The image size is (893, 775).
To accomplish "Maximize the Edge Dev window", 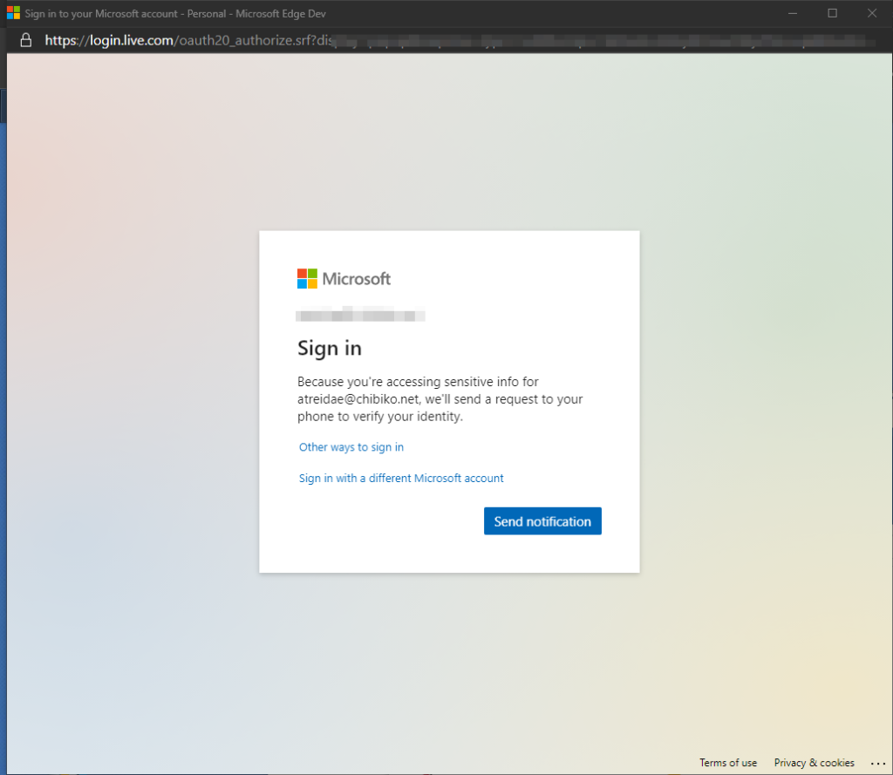I will pyautogui.click(x=832, y=13).
